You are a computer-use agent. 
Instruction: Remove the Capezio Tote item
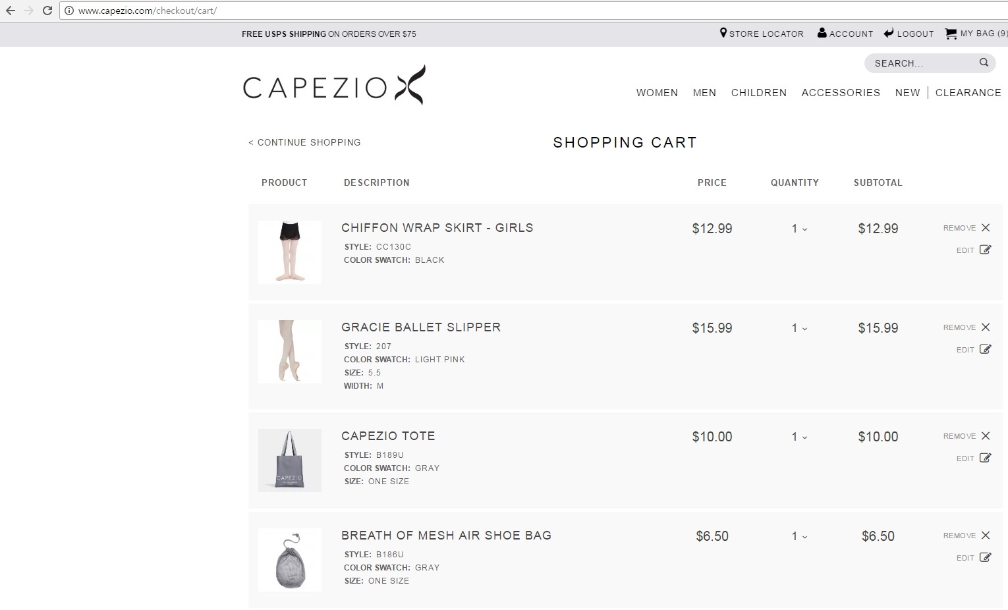(966, 436)
